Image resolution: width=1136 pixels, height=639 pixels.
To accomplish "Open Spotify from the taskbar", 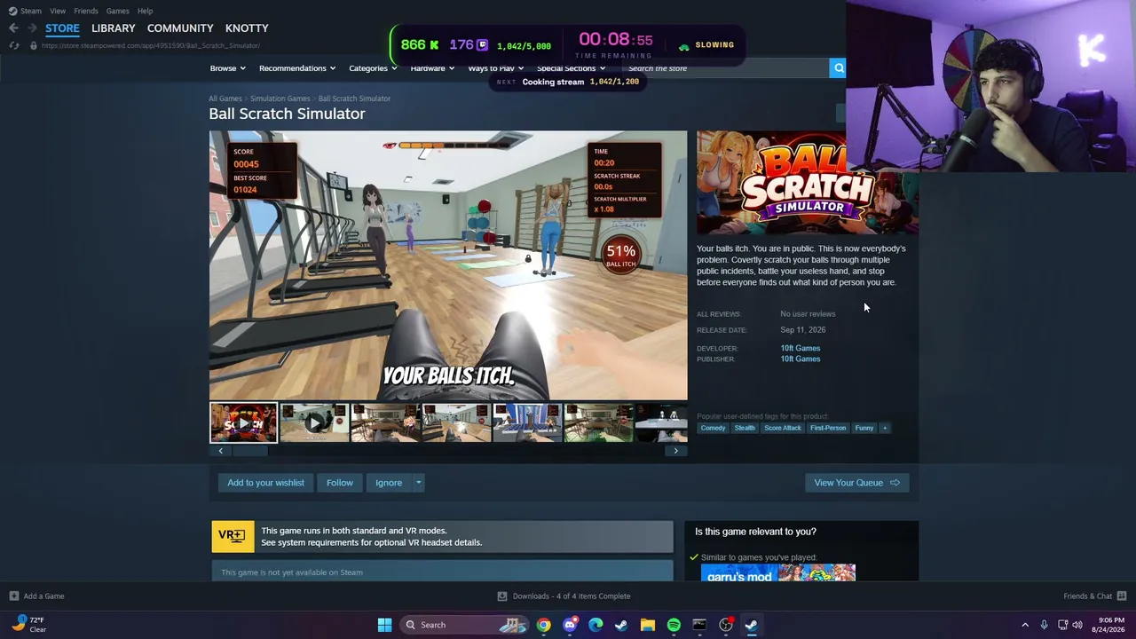I will [674, 625].
